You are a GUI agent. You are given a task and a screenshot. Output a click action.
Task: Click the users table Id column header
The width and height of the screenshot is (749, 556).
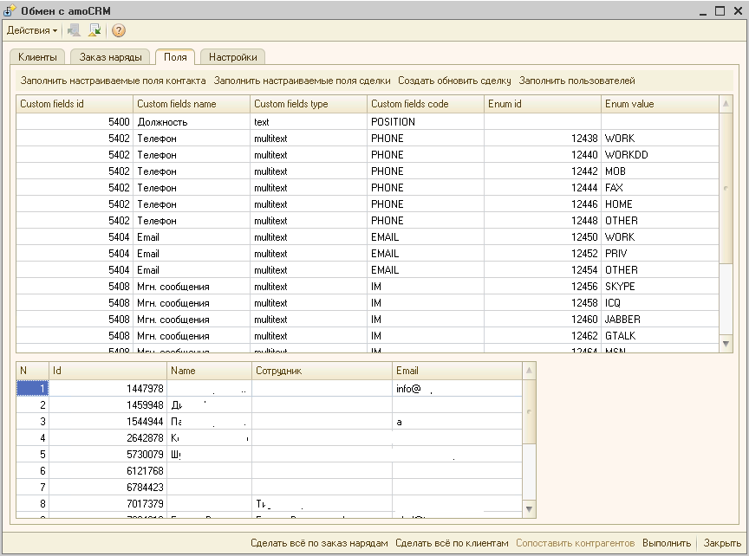click(108, 371)
